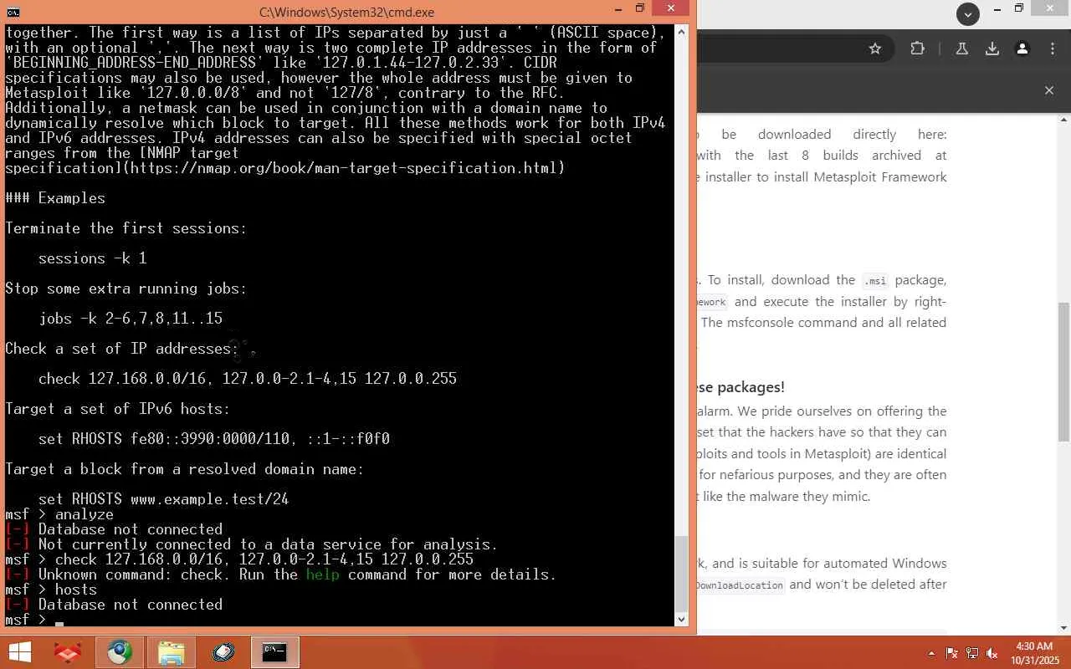Open the round gadget app on taskbar
The width and height of the screenshot is (1071, 669).
tap(223, 652)
